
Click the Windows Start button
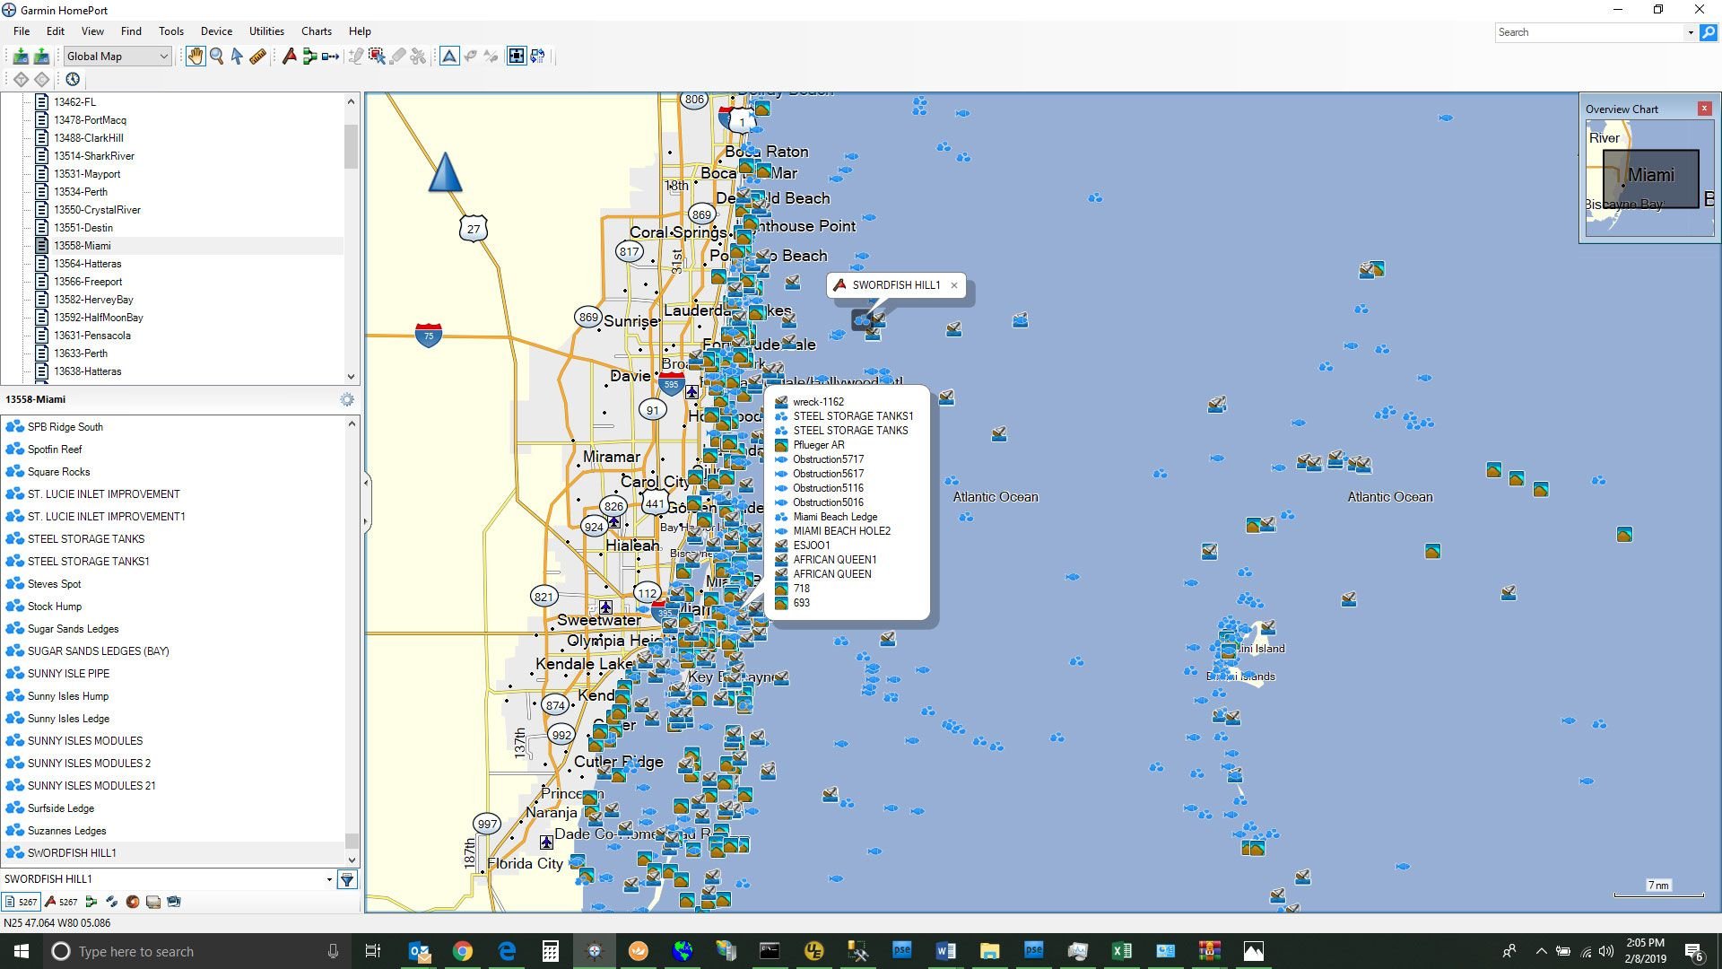coord(22,952)
